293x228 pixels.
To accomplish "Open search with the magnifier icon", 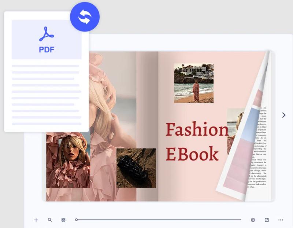I will (50, 220).
